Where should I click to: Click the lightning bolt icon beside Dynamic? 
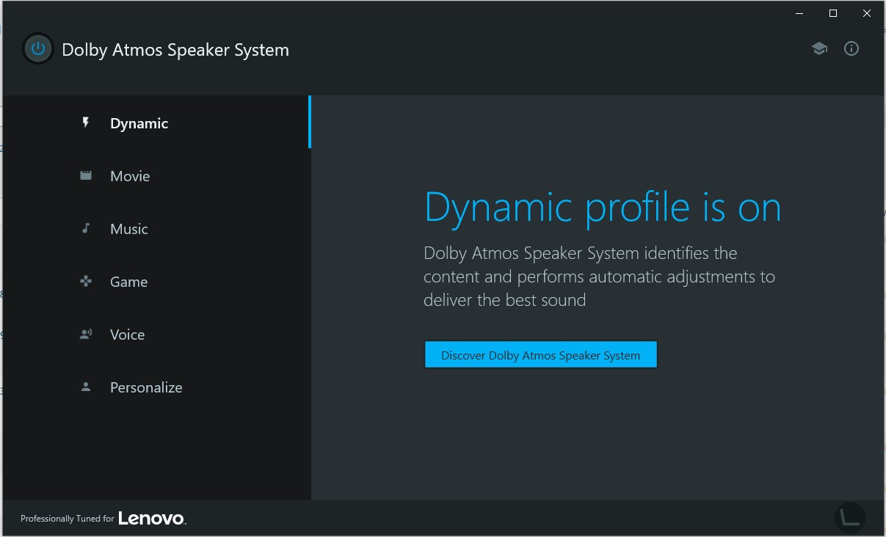pyautogui.click(x=86, y=123)
